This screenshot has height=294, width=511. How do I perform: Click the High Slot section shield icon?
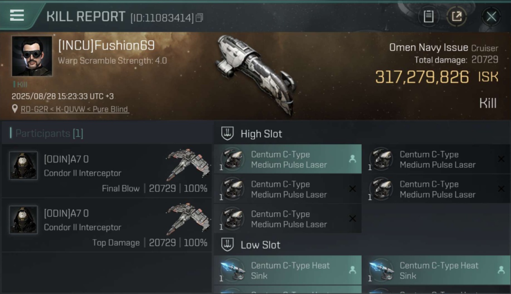pyautogui.click(x=228, y=134)
